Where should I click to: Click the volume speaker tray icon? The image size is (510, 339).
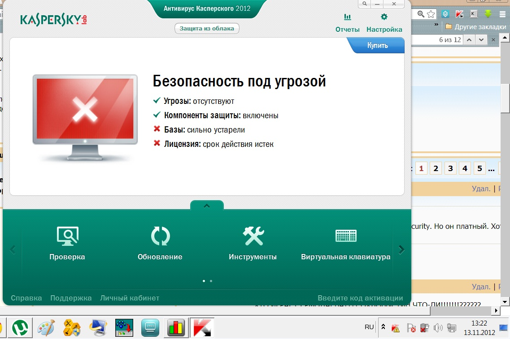pos(438,328)
